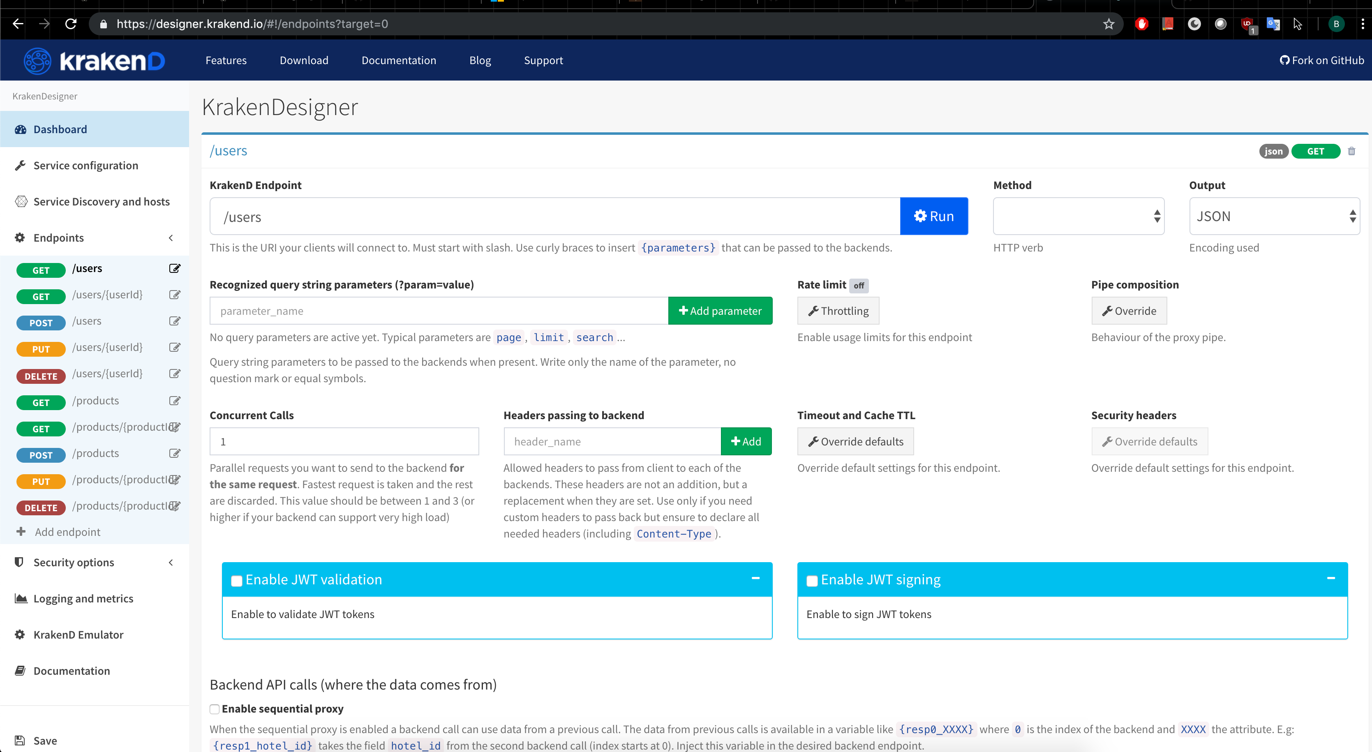Delete the /users endpoint with trash icon
The height and width of the screenshot is (752, 1372).
point(1351,151)
